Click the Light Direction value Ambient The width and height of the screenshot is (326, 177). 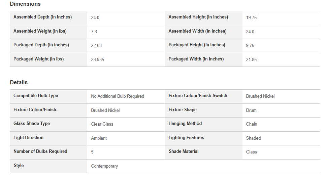[99, 138]
